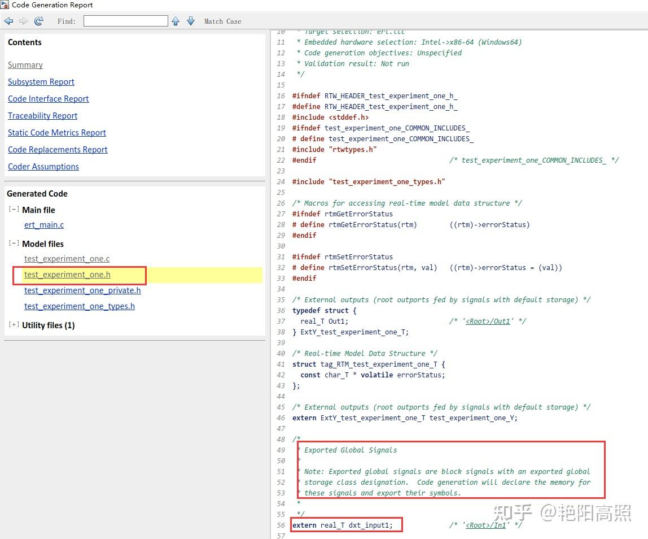Collapse the Model files section
The width and height of the screenshot is (648, 539).
[14, 243]
